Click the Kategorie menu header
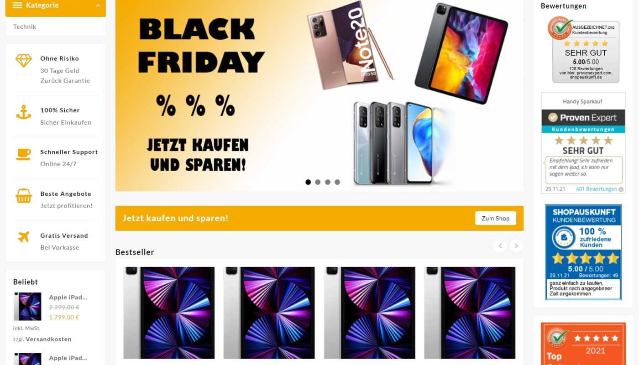 click(x=56, y=6)
